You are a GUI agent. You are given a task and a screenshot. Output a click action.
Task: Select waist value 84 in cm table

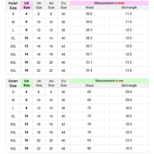89,140
